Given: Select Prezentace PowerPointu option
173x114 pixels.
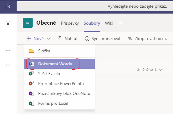Looking at the screenshot, I should [x=60, y=83].
